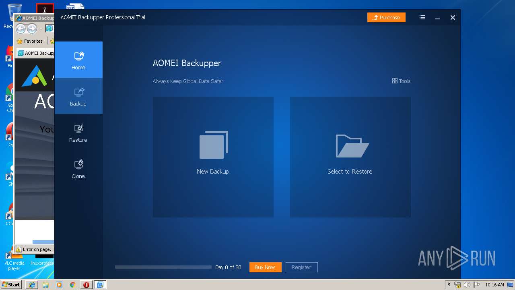Click the Select to Restore label
Screen dimensions: 515x290
click(350, 172)
